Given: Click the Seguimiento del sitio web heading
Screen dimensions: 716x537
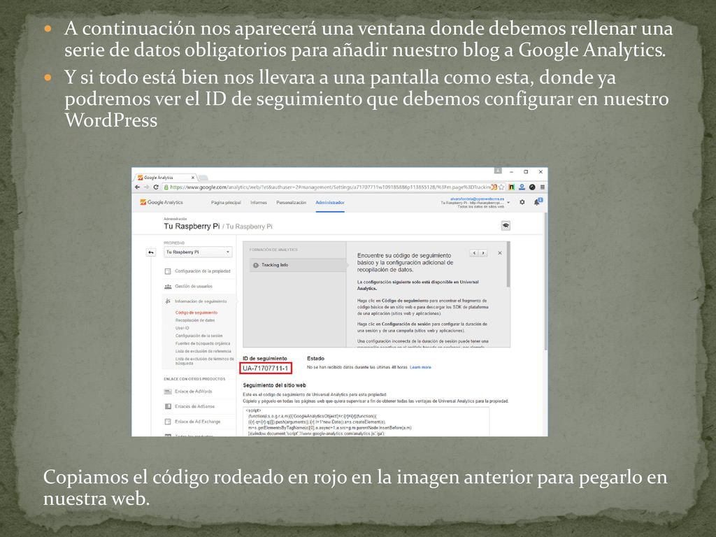Looking at the screenshot, I should pyautogui.click(x=274, y=385).
